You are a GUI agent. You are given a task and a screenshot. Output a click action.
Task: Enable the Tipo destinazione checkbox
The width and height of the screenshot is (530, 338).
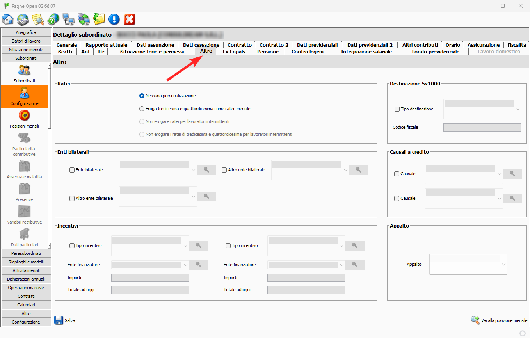[397, 109]
